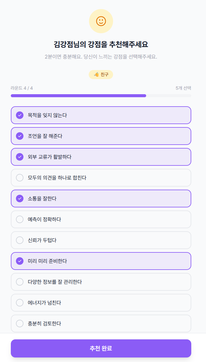Deselect the 목적을 잊지 않는다 strength
This screenshot has width=206, height=362.
(101, 115)
